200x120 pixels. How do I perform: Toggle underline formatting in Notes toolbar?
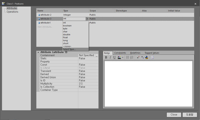115,58
